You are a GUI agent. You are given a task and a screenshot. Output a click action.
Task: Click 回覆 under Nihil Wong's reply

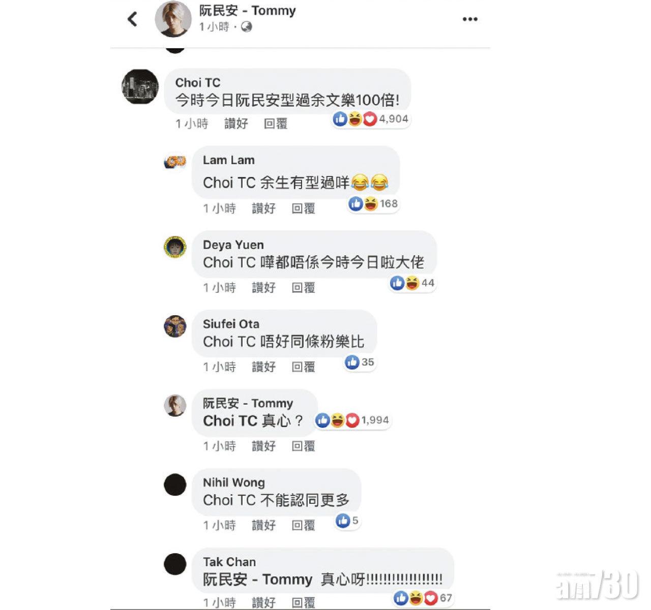(x=303, y=526)
